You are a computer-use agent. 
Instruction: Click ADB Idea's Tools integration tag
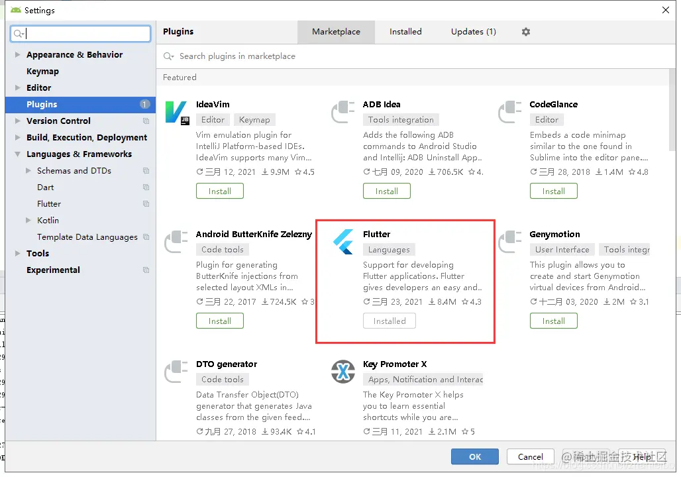click(401, 119)
